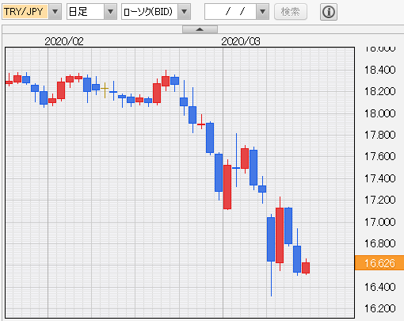The height and width of the screenshot is (321, 404).
Task: Click the 17.200 price axis label
Action: tap(379, 200)
